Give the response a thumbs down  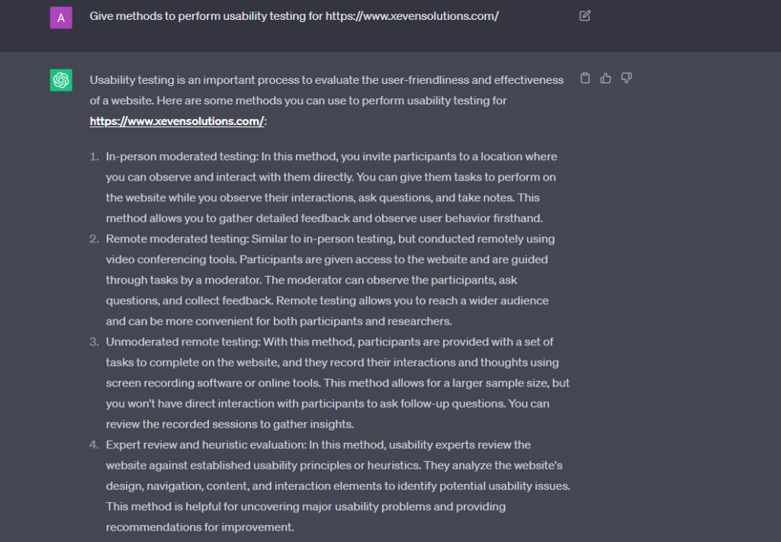[626, 78]
